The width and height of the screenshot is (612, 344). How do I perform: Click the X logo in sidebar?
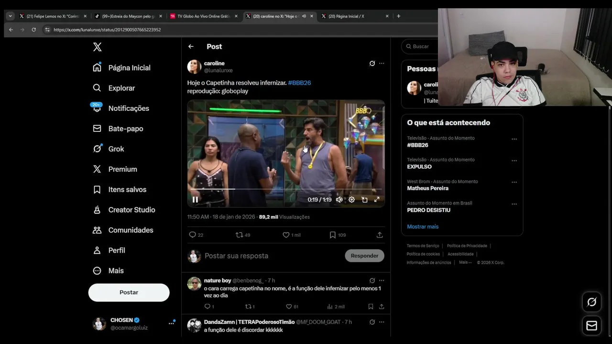pyautogui.click(x=97, y=47)
